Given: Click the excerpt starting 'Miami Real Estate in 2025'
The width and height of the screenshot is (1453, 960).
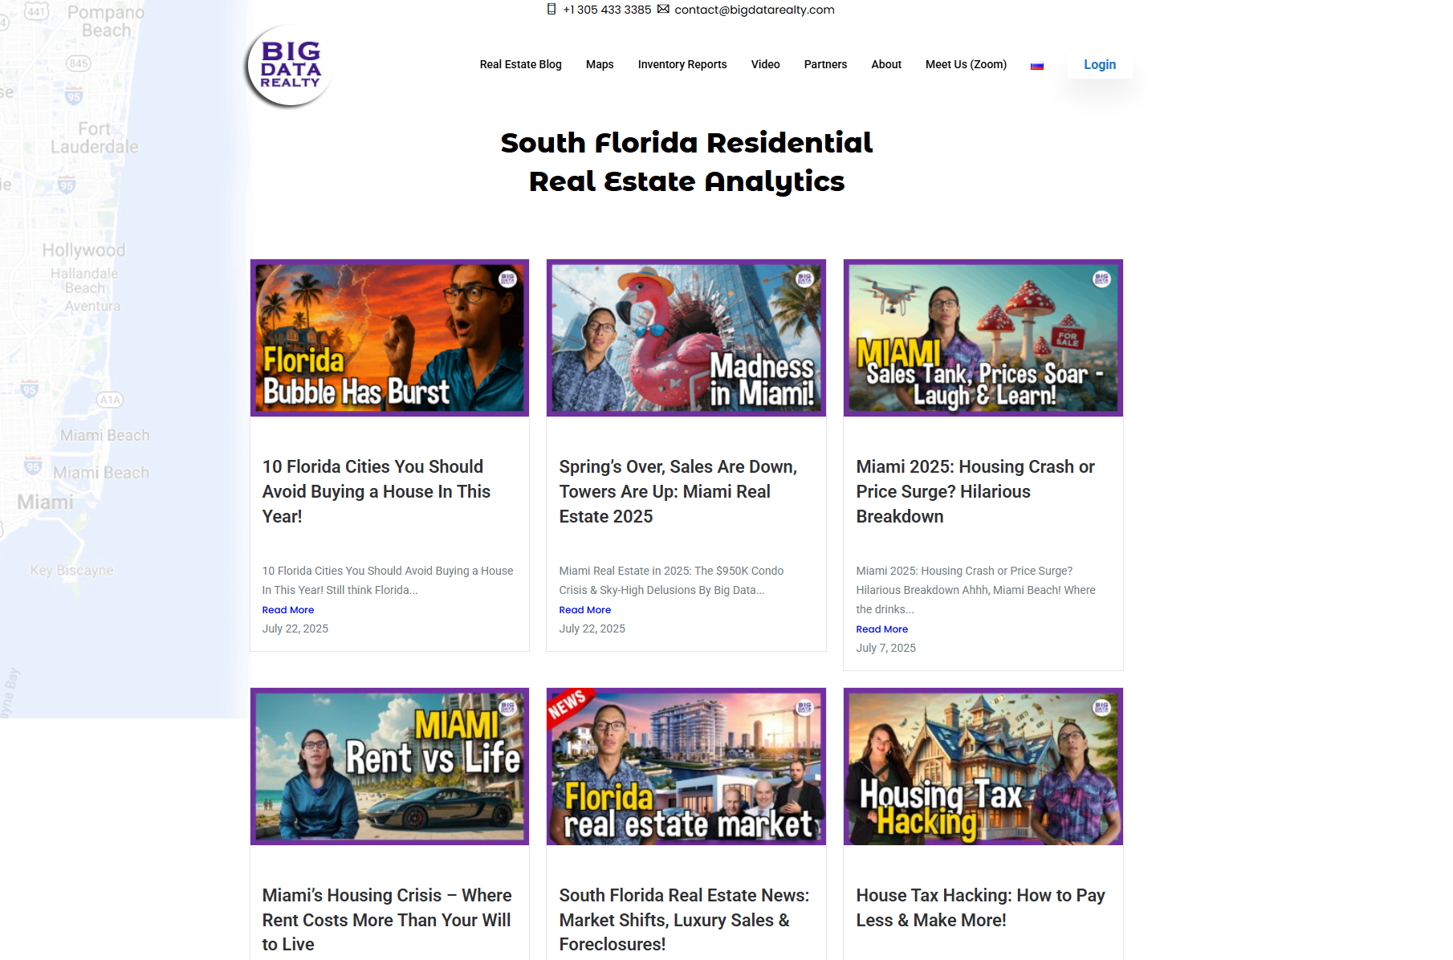Looking at the screenshot, I should [672, 580].
